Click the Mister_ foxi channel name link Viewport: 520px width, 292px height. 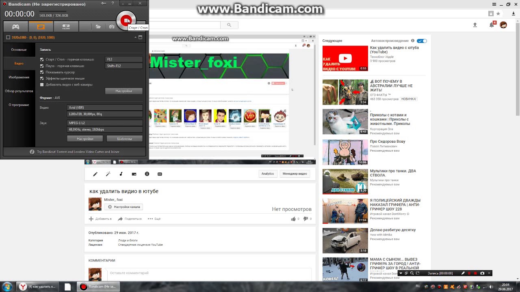(113, 200)
